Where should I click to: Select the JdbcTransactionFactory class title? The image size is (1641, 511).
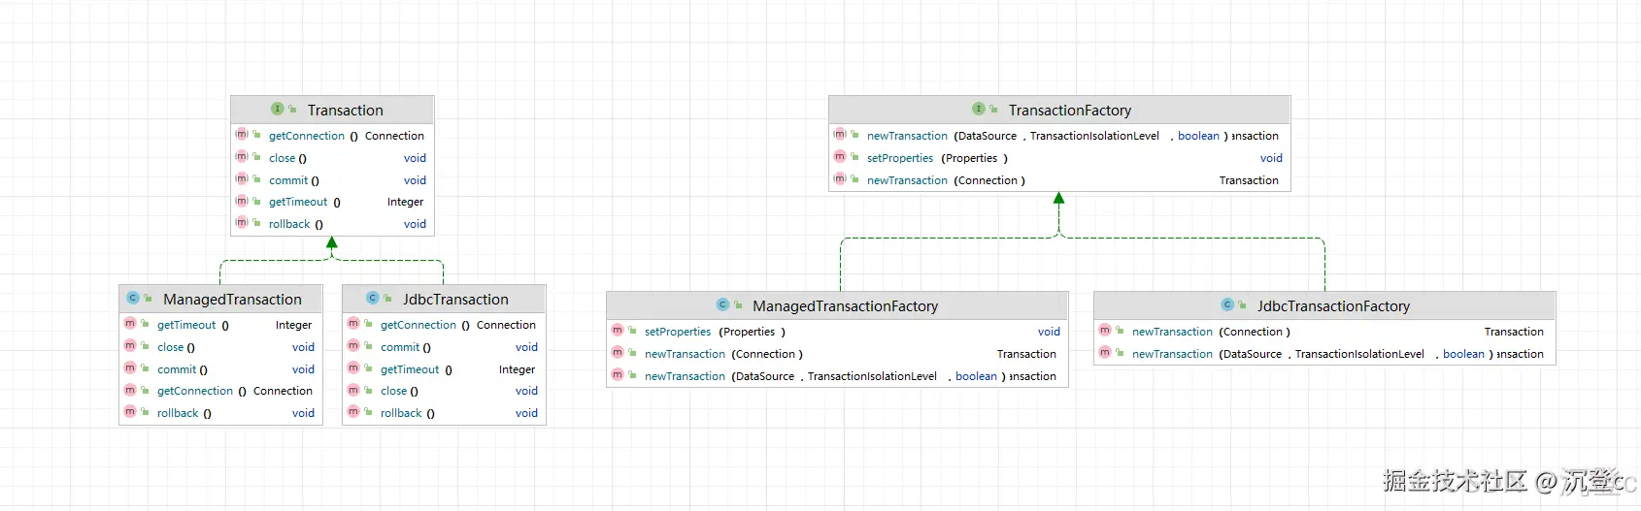(1333, 306)
